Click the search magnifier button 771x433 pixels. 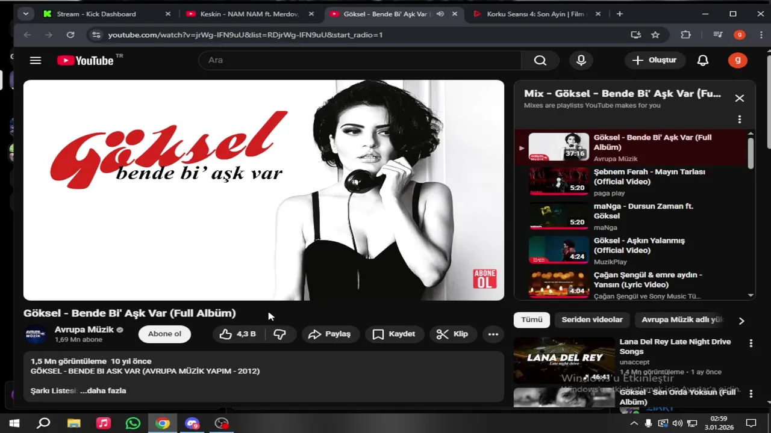540,60
